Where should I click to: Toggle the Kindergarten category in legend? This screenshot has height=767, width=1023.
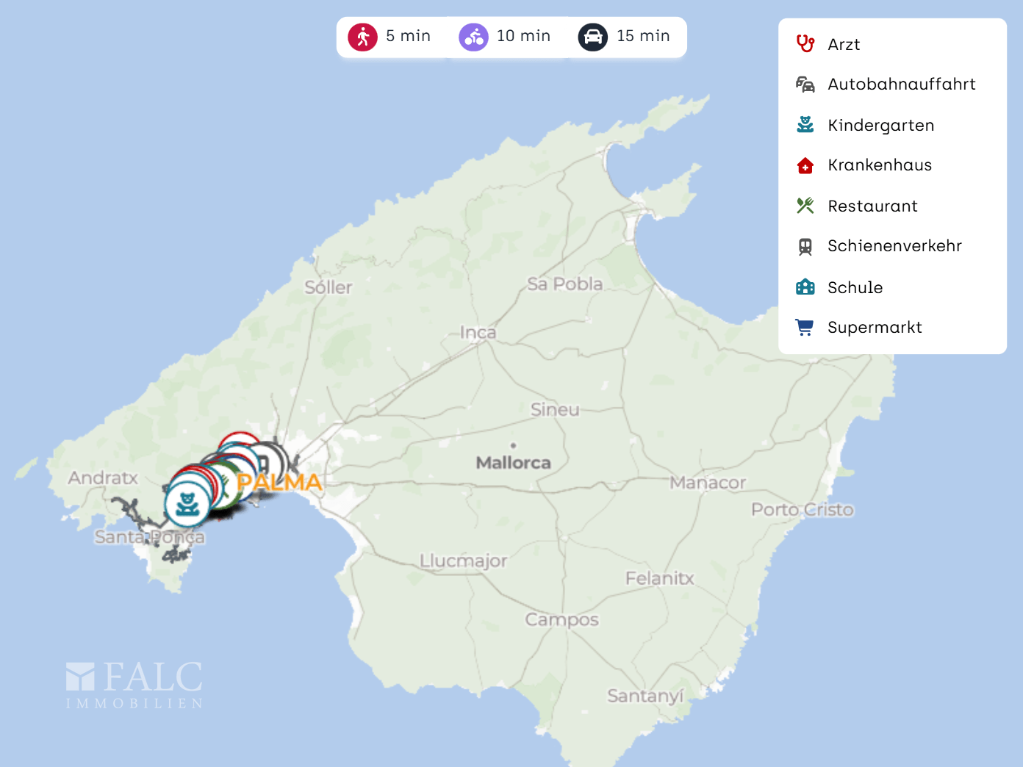pos(880,126)
